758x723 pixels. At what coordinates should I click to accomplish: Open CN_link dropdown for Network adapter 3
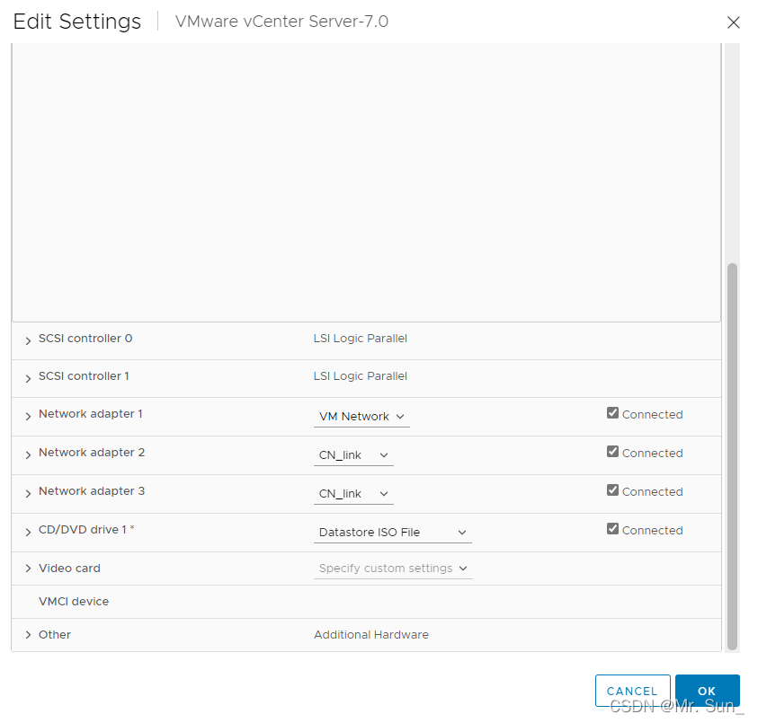pyautogui.click(x=353, y=494)
